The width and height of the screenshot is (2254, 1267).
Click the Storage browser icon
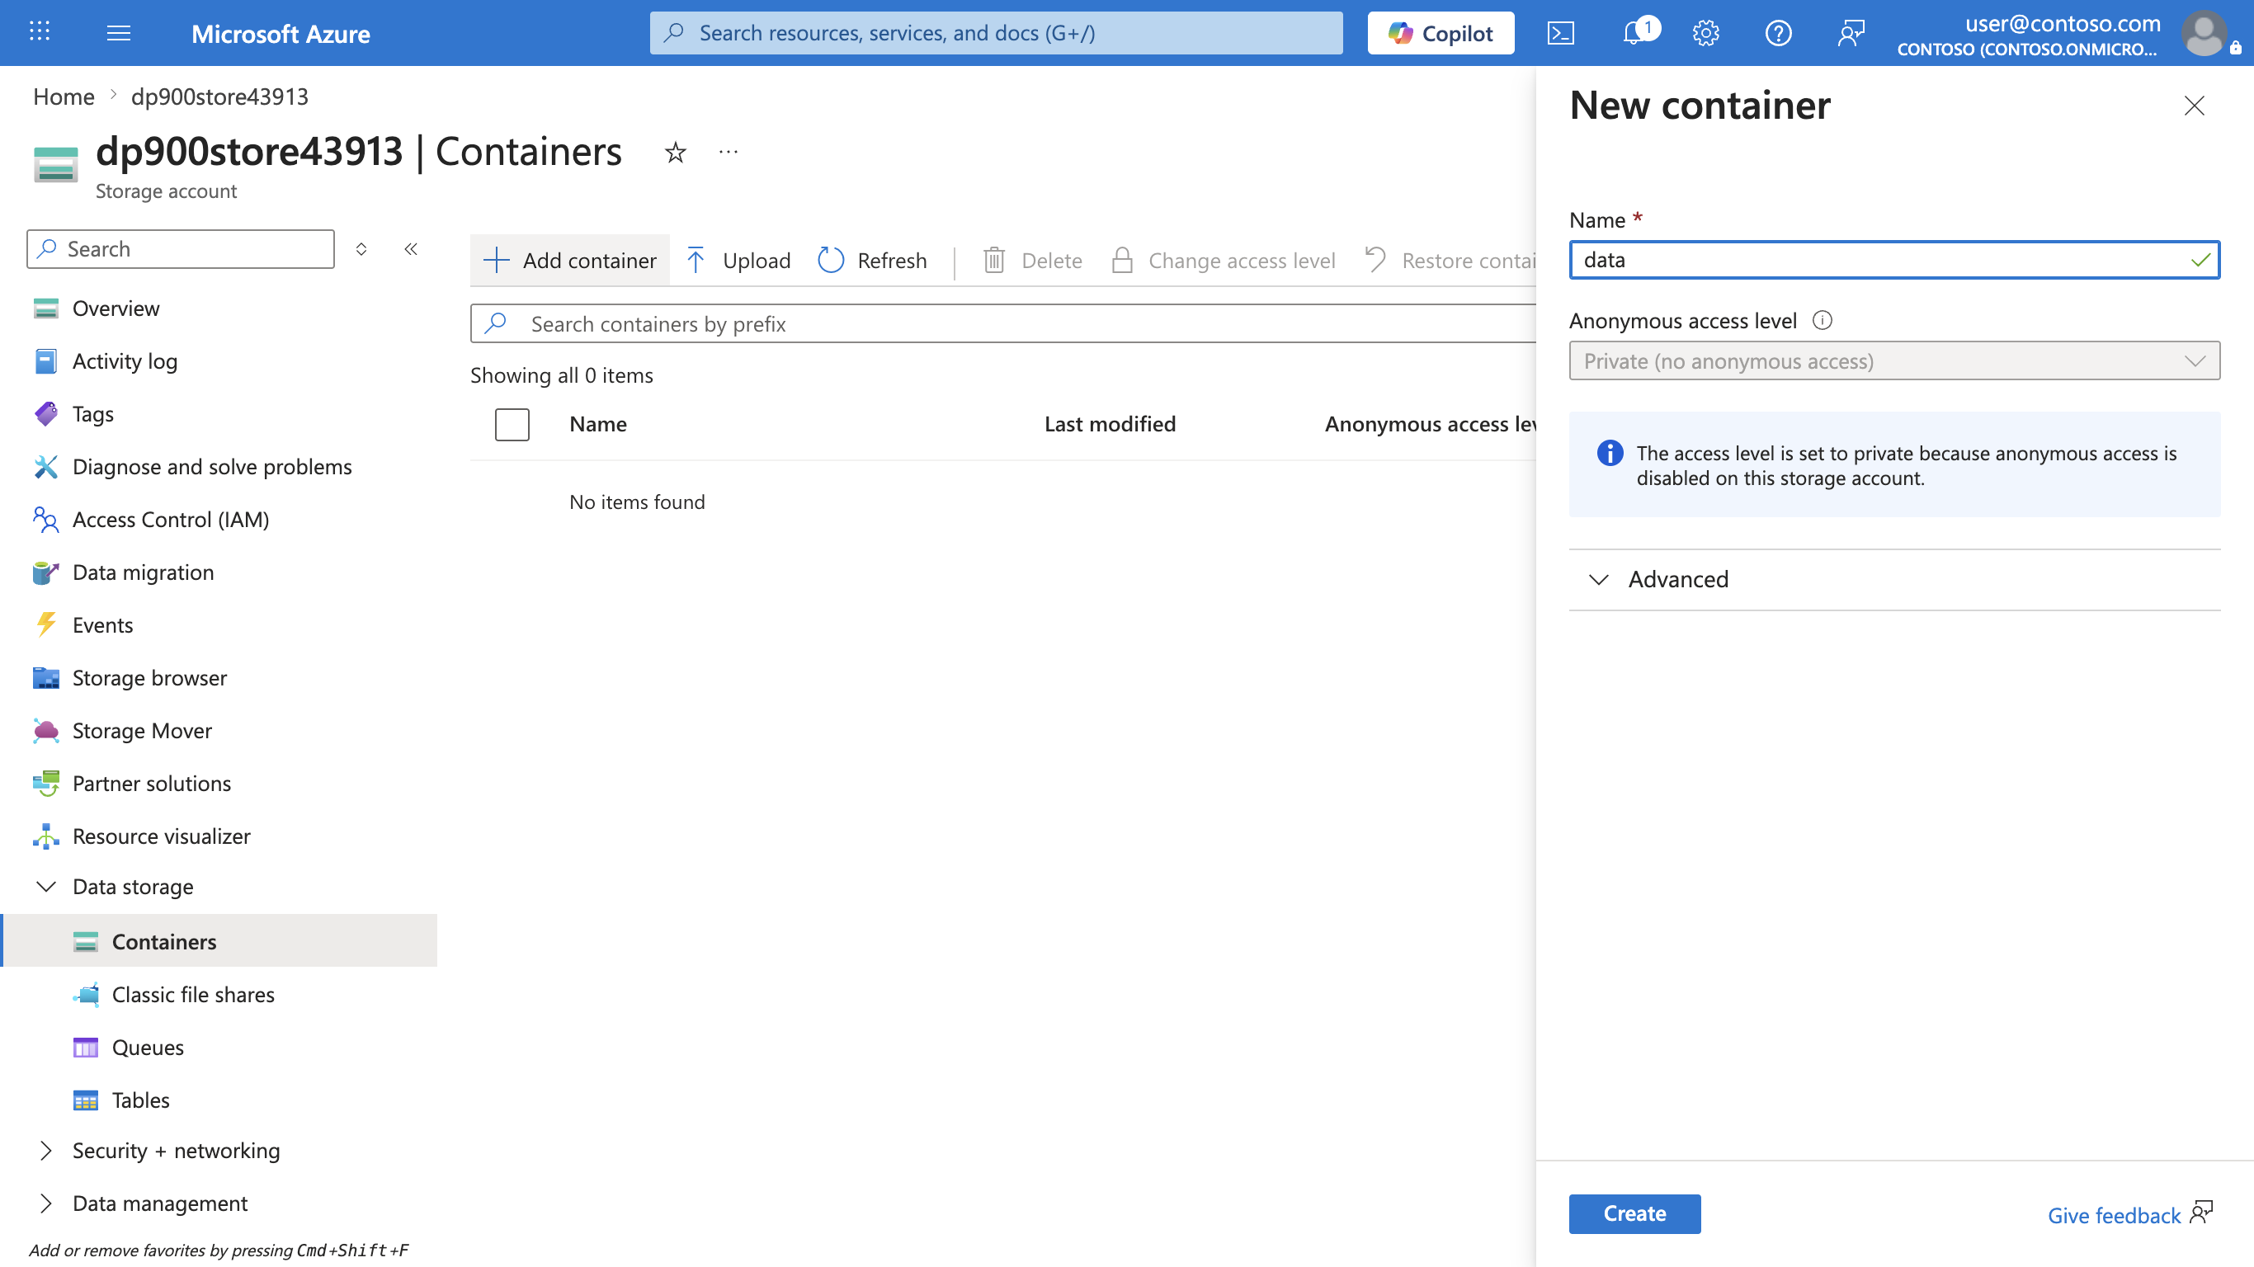[45, 678]
